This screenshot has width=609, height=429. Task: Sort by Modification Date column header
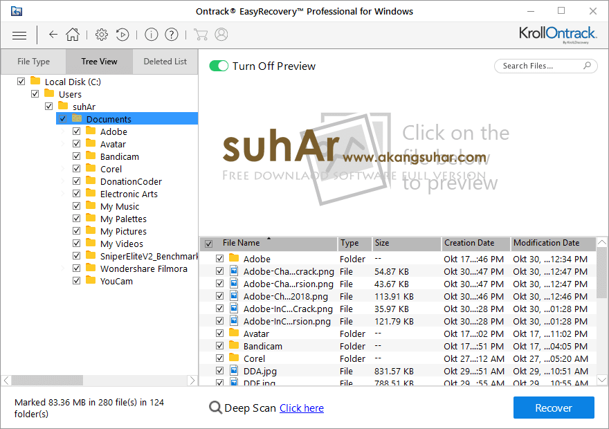[x=553, y=244]
